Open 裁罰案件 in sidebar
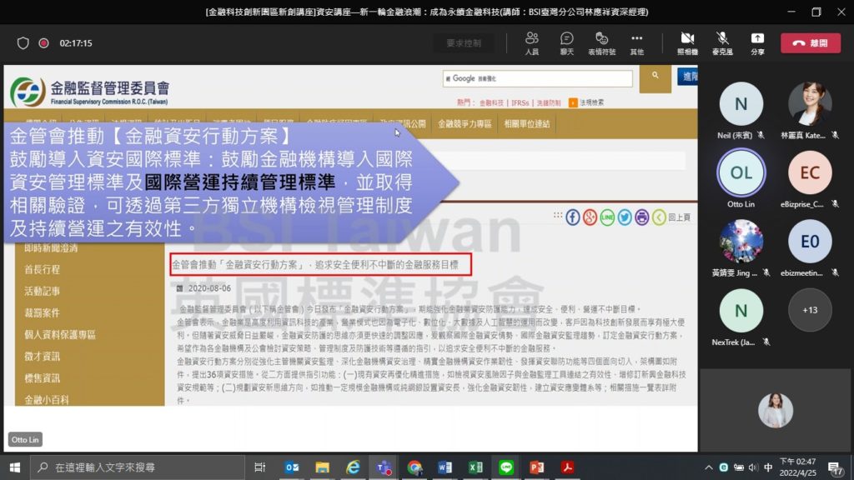 pos(42,313)
